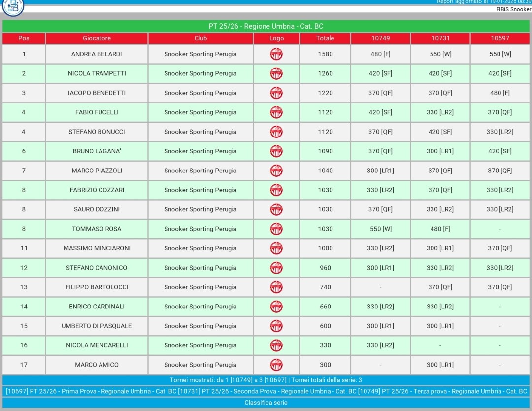Click club logo next to Nicola Trampetti

click(276, 73)
